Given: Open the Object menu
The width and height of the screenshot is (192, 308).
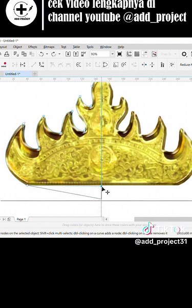Looking at the screenshot, I should 17,47.
